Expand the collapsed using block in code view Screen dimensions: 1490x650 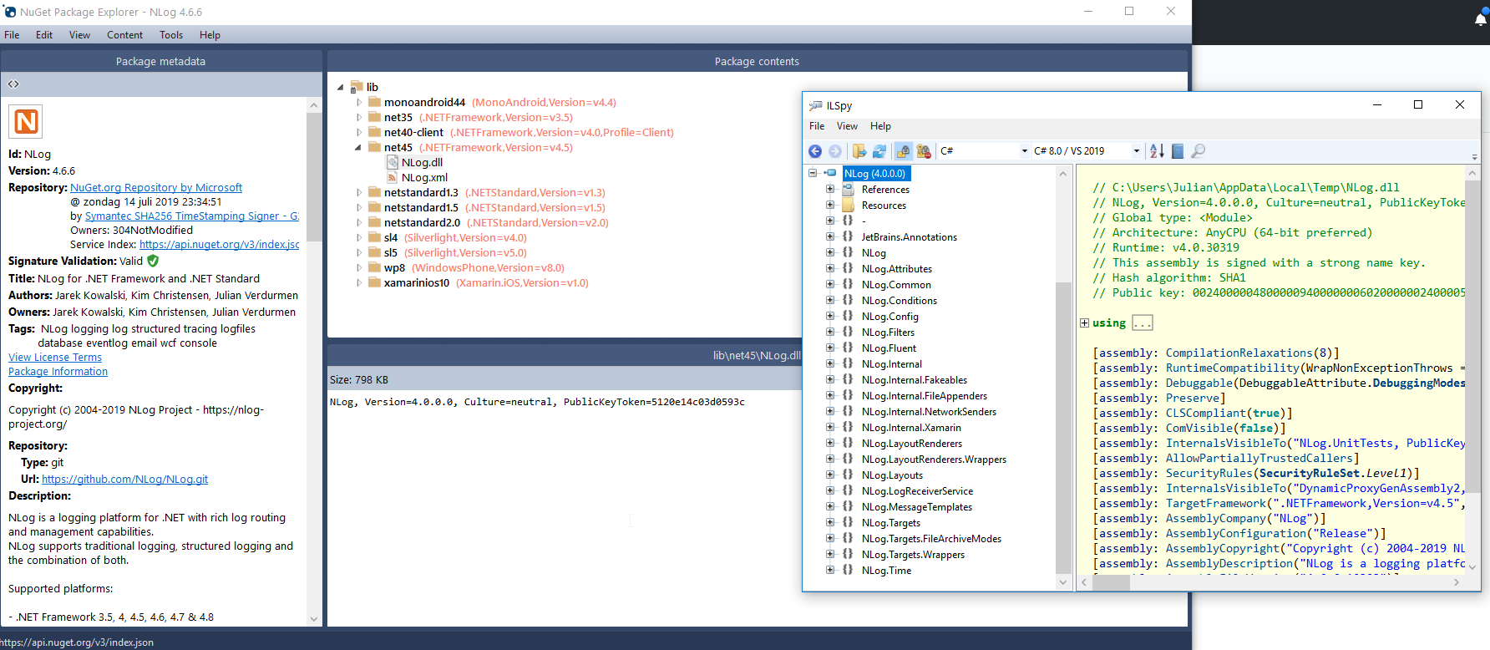[x=1084, y=323]
